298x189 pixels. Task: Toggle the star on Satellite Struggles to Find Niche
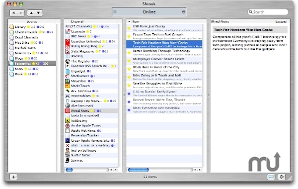coord(129,86)
